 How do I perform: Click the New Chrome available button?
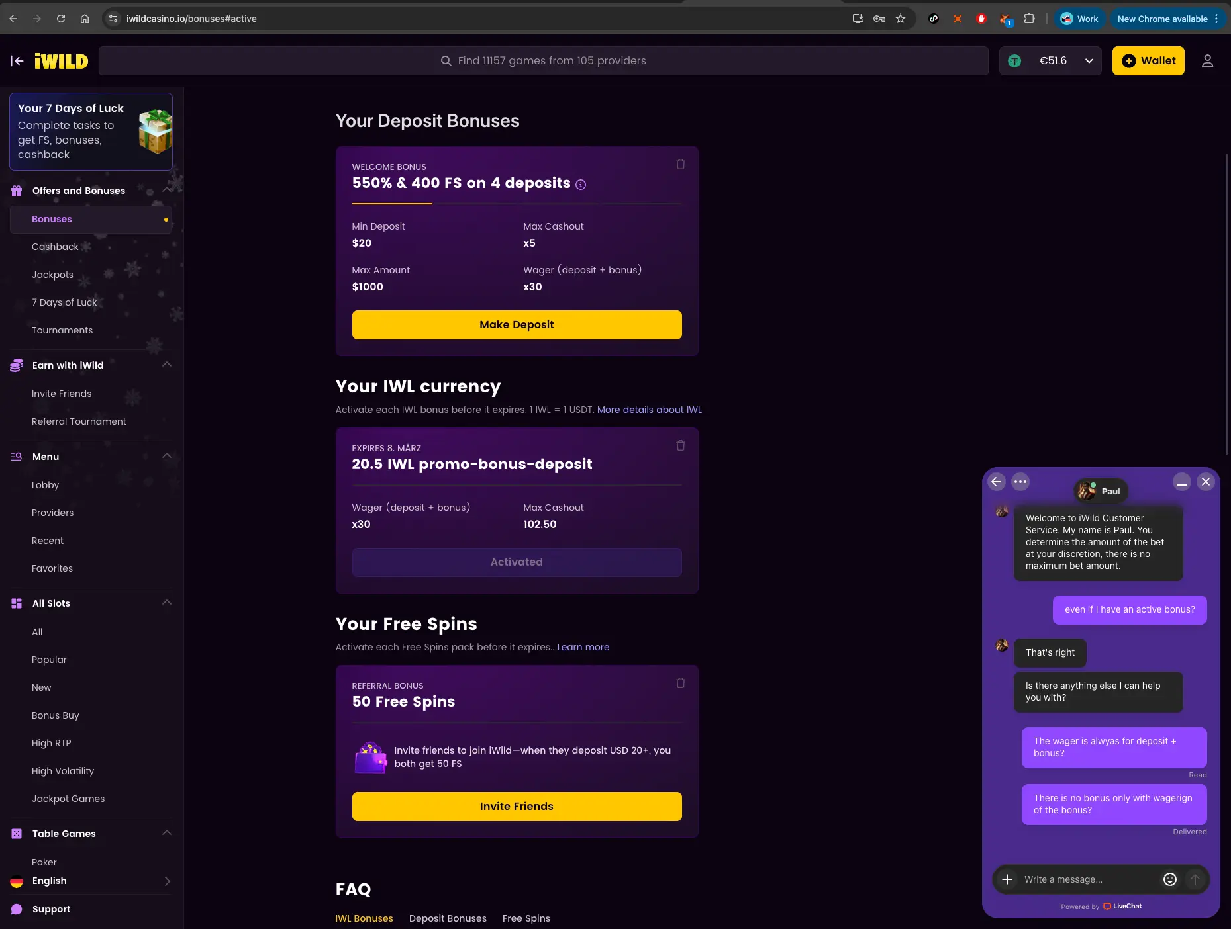tap(1168, 19)
